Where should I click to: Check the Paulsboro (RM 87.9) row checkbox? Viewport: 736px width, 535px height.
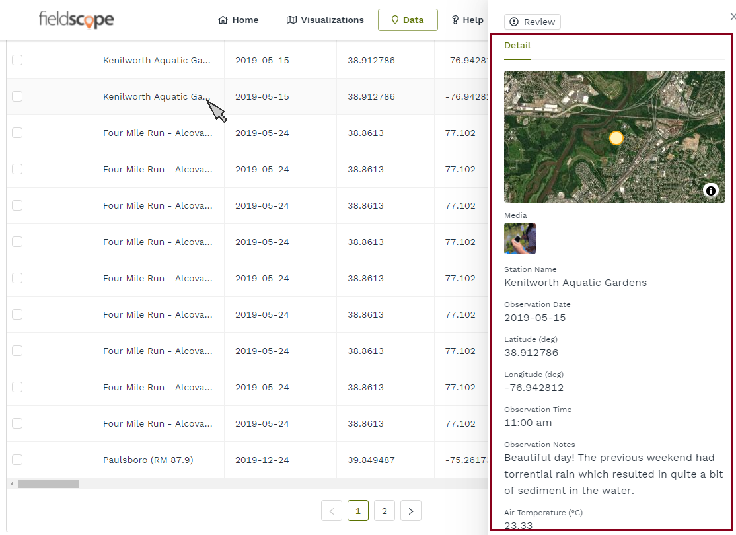point(17,460)
